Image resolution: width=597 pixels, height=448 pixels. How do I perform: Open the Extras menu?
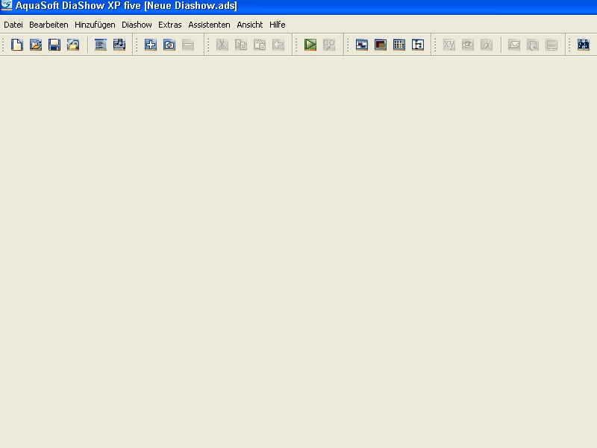pos(170,25)
